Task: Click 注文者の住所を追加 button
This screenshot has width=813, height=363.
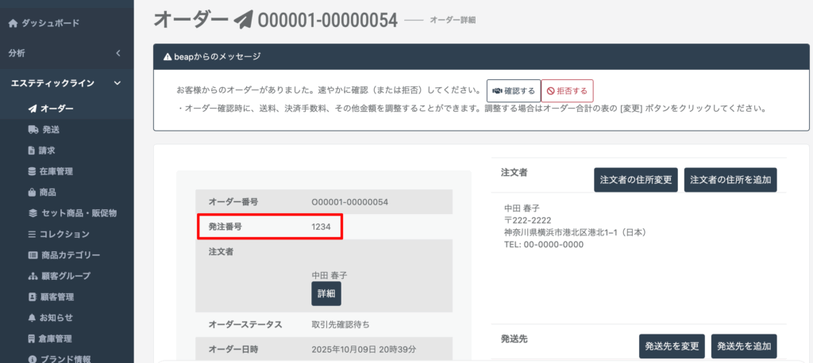Action: pyautogui.click(x=730, y=180)
